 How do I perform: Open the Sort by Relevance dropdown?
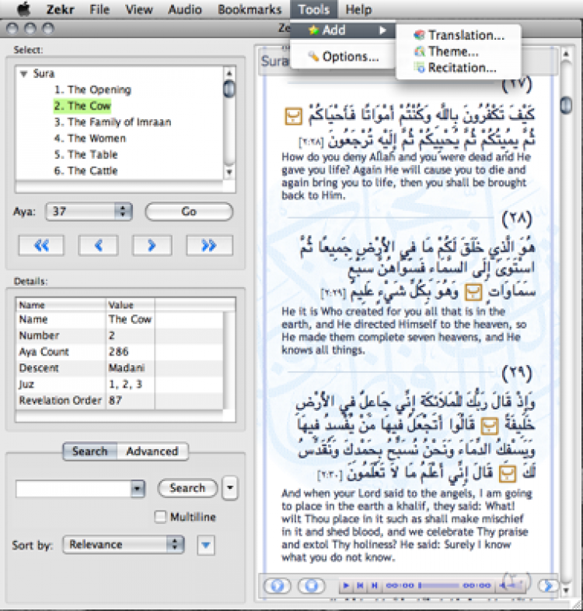(x=176, y=545)
